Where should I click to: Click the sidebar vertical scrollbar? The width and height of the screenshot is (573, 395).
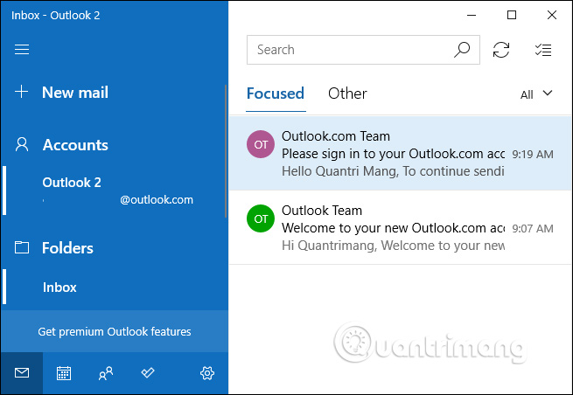[226, 151]
